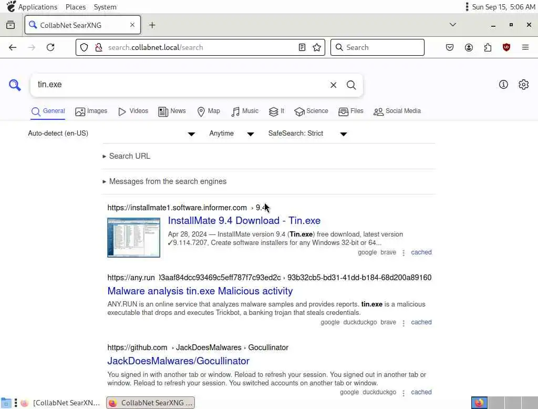Switch to Videos search tab
This screenshot has height=409, width=538.
click(133, 111)
